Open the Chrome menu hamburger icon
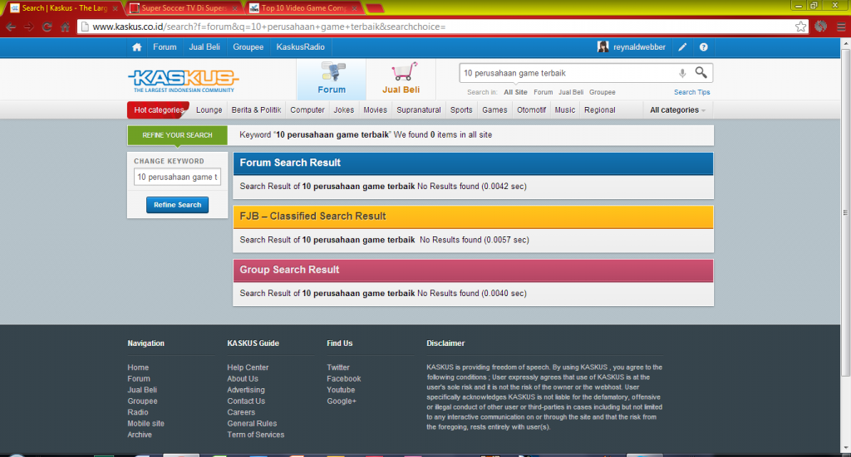This screenshot has width=851, height=457. tap(840, 27)
